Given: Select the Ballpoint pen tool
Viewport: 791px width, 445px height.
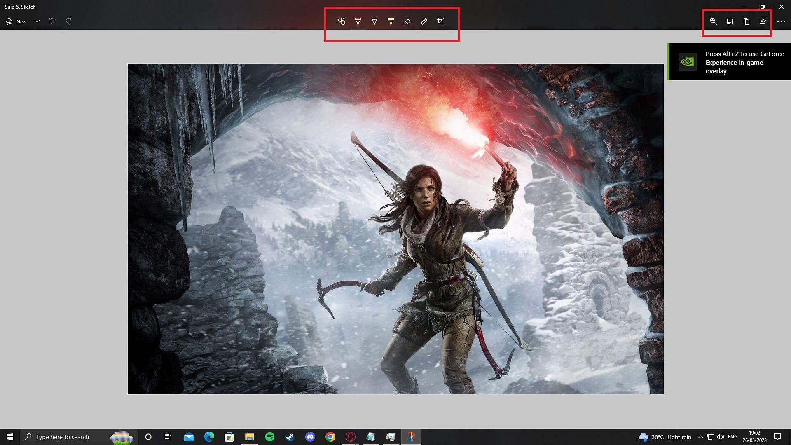Looking at the screenshot, I should (x=358, y=21).
